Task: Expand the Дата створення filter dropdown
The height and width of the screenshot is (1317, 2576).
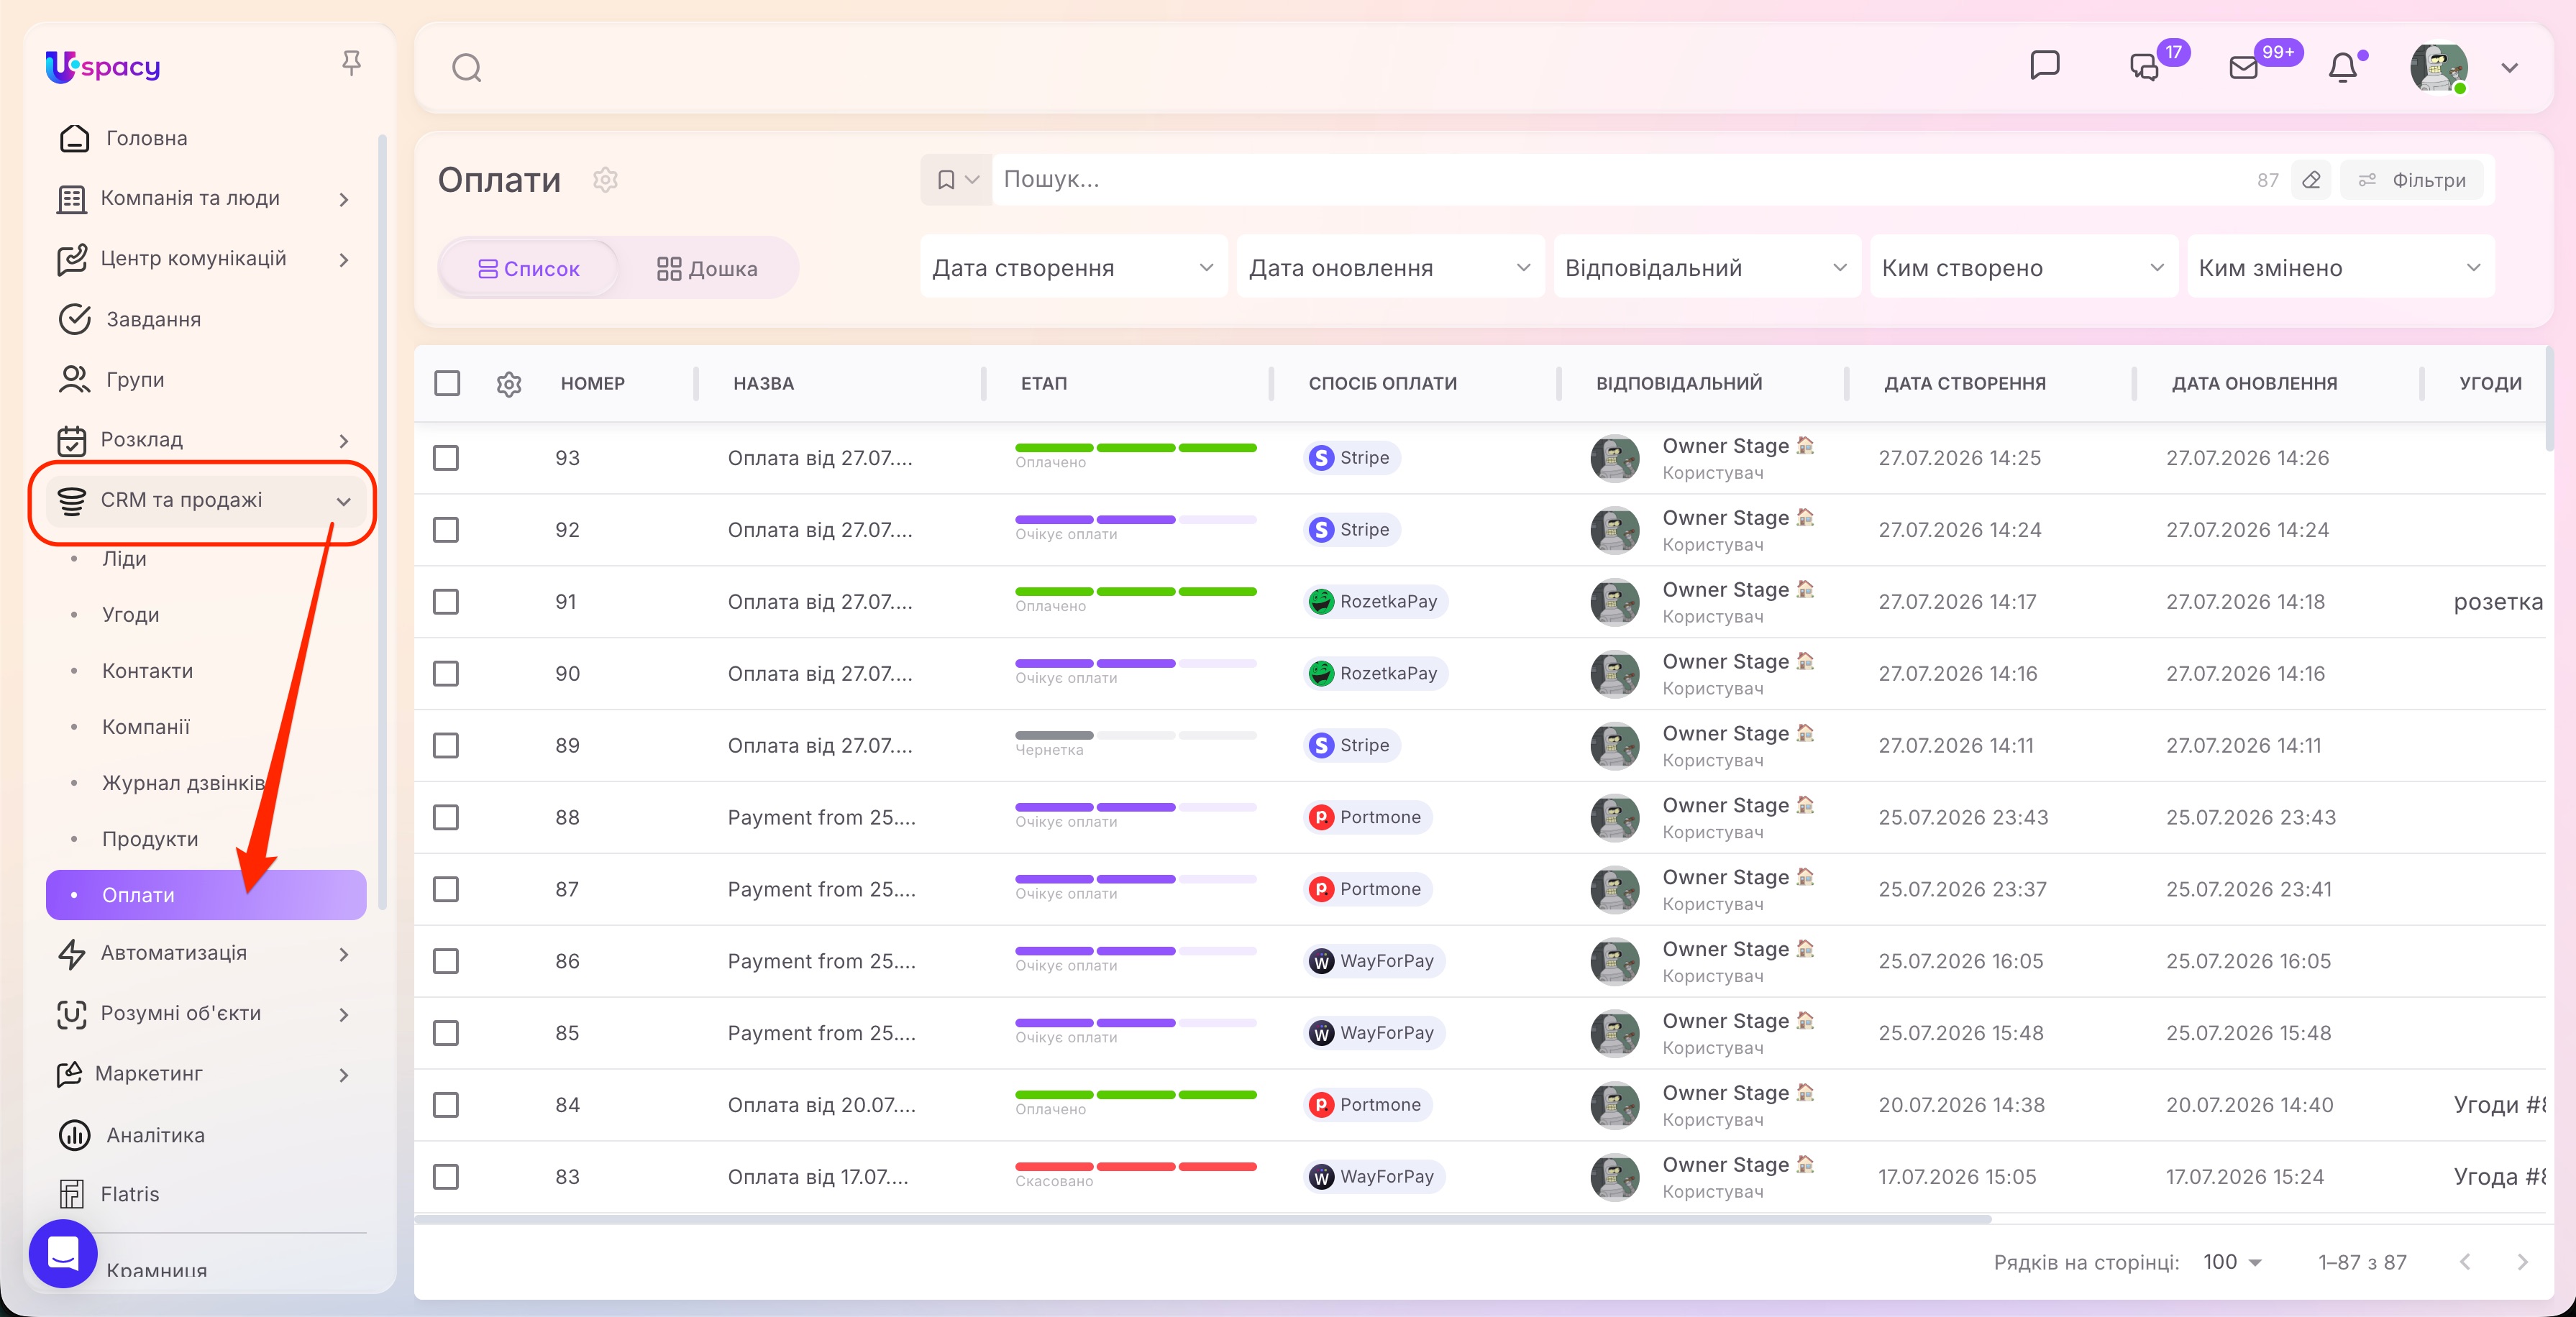Action: click(1073, 267)
